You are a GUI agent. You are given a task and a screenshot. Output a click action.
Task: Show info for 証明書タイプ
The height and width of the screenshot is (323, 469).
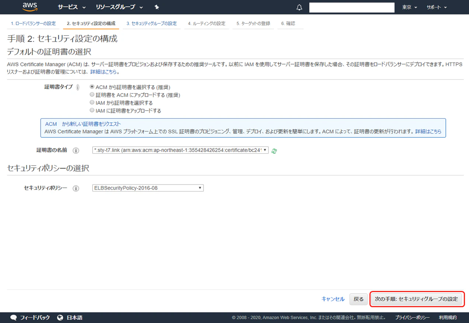click(x=77, y=87)
